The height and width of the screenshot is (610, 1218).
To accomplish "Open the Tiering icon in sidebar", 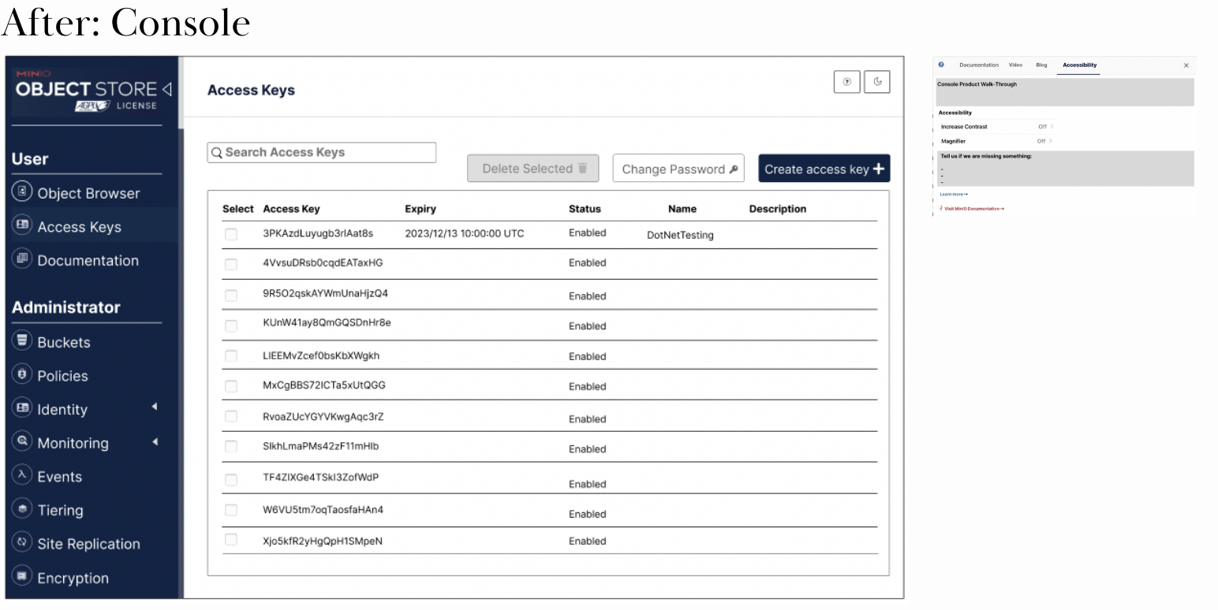I will coord(22,509).
